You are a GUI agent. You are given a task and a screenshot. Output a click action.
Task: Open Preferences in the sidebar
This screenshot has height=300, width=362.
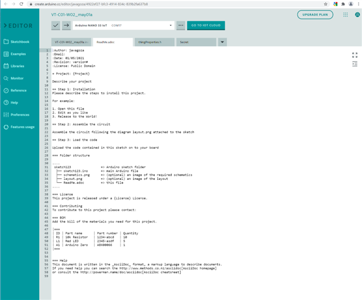tap(16, 115)
